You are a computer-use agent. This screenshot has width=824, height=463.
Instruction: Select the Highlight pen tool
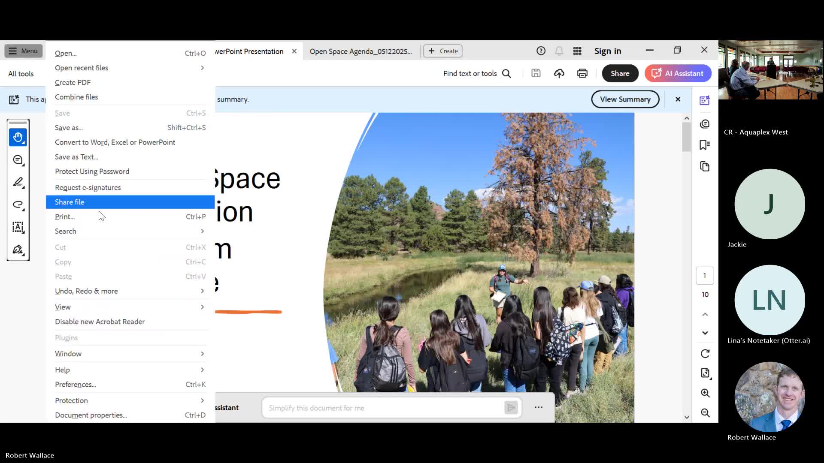click(18, 182)
